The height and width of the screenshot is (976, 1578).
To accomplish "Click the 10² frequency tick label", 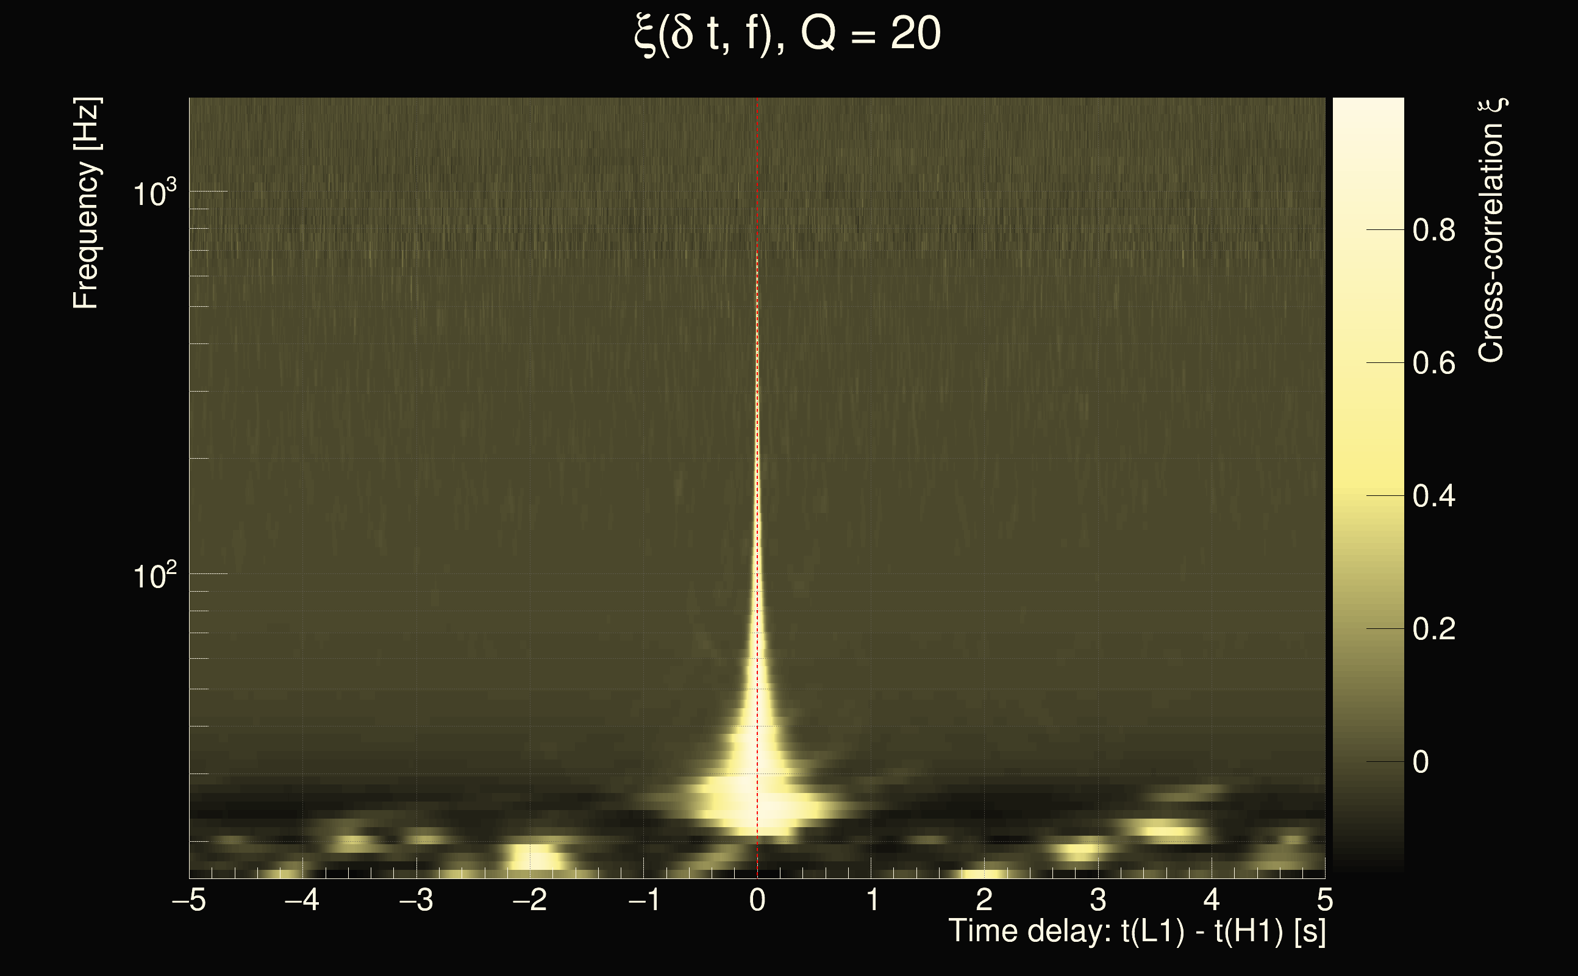I will coord(154,575).
